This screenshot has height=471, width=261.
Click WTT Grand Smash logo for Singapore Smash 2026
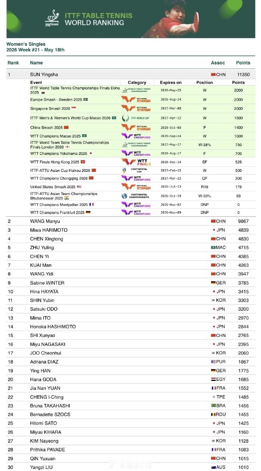136,109
